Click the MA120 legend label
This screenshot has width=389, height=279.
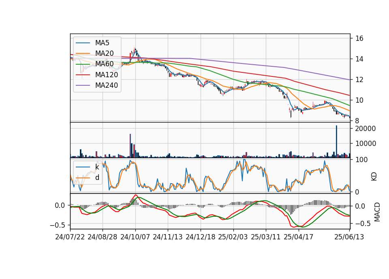[x=107, y=74]
